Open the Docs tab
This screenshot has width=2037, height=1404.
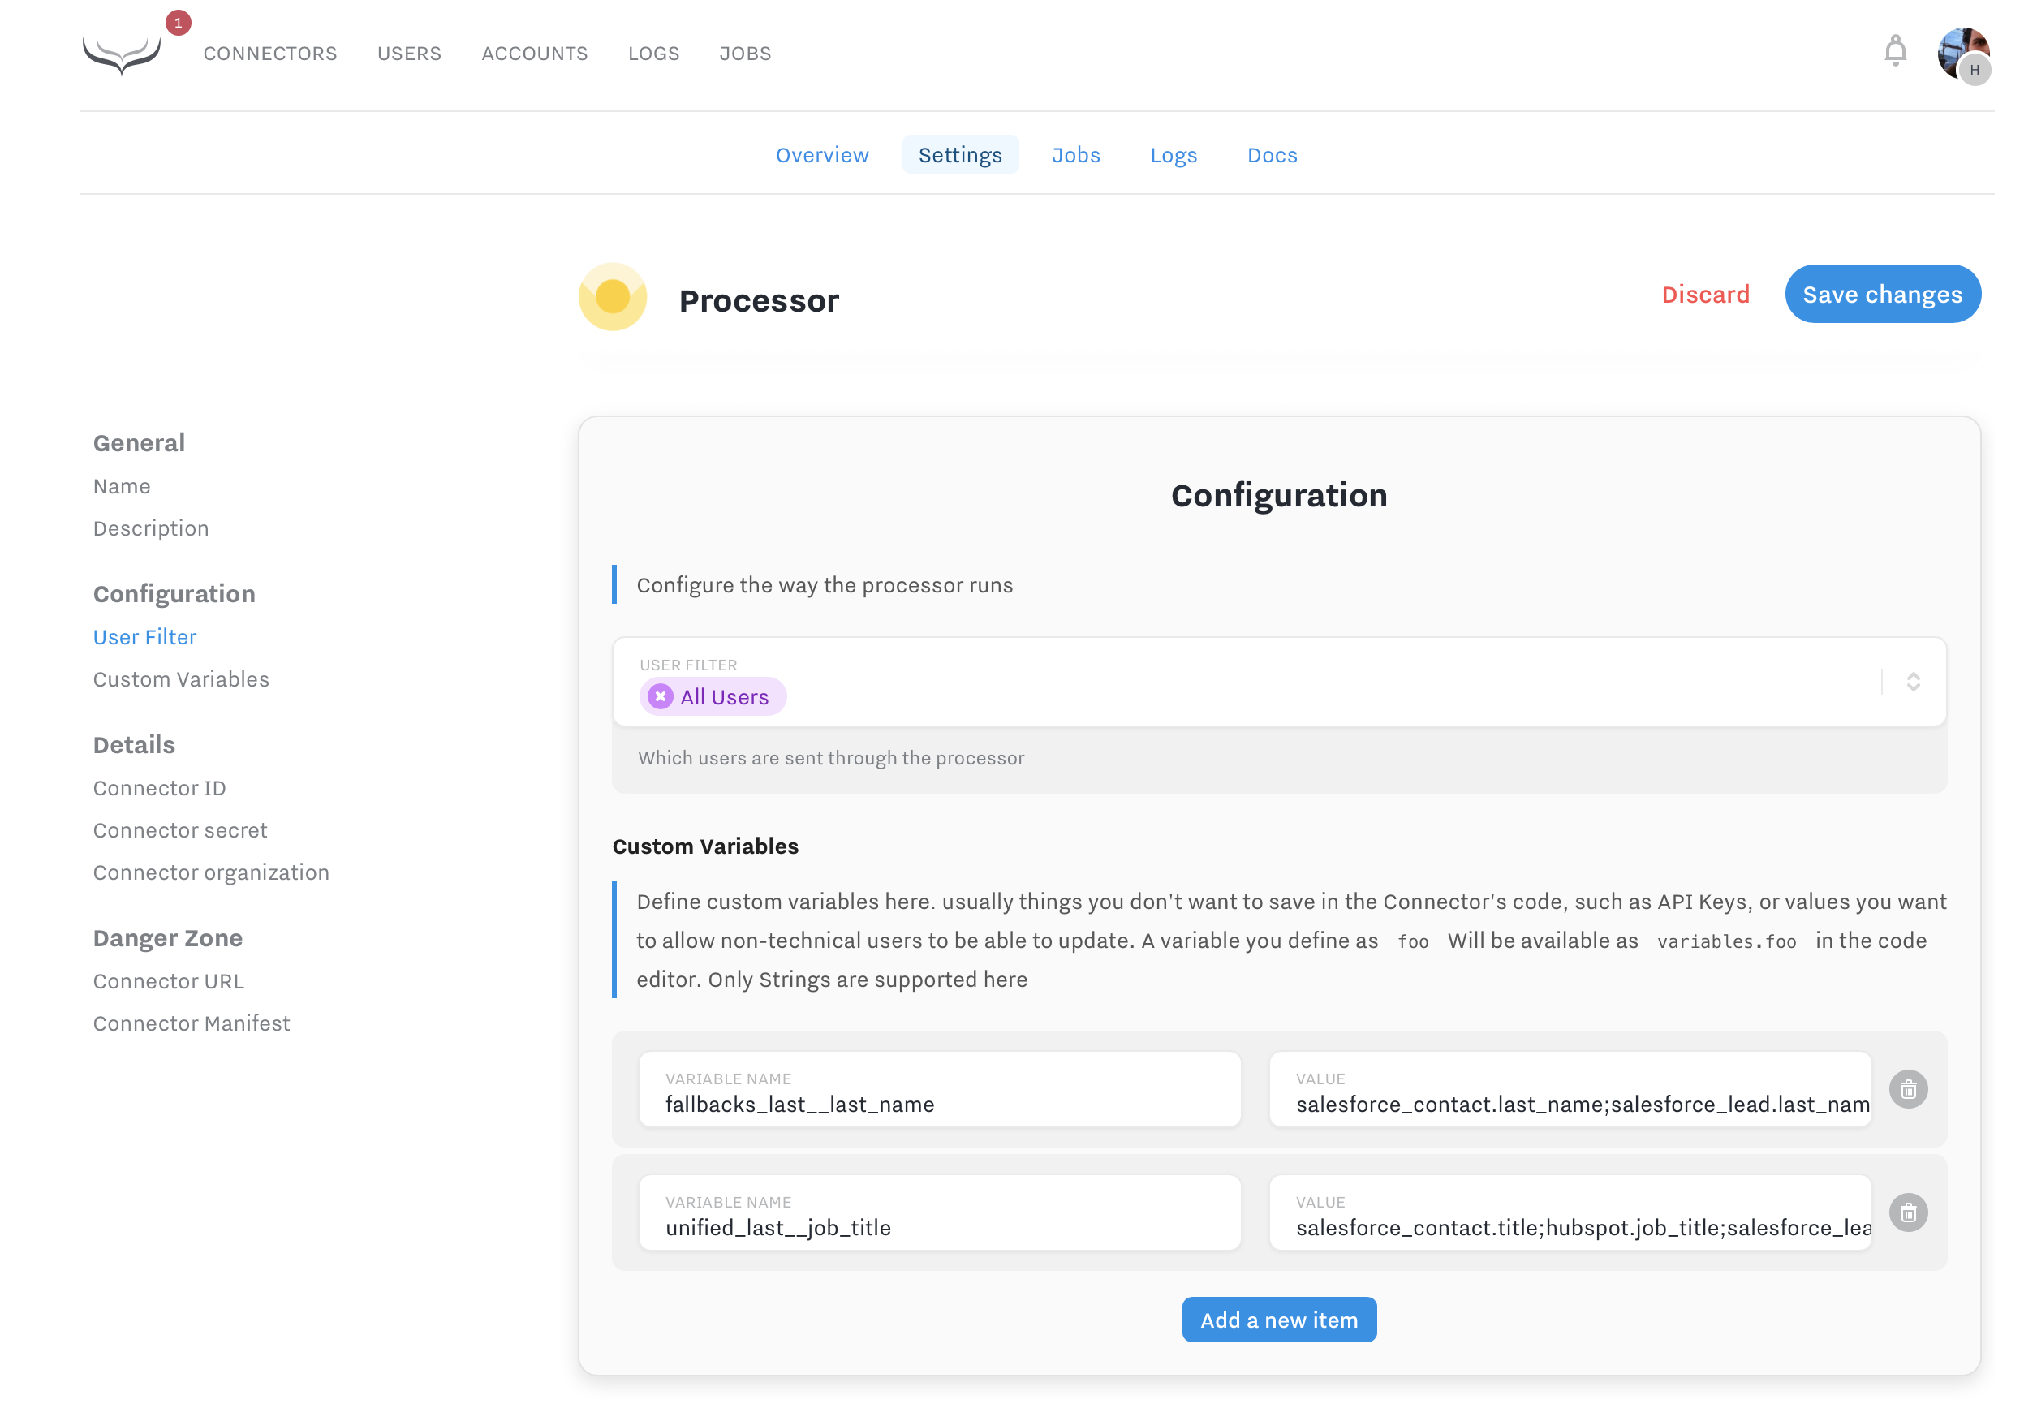pyautogui.click(x=1271, y=156)
